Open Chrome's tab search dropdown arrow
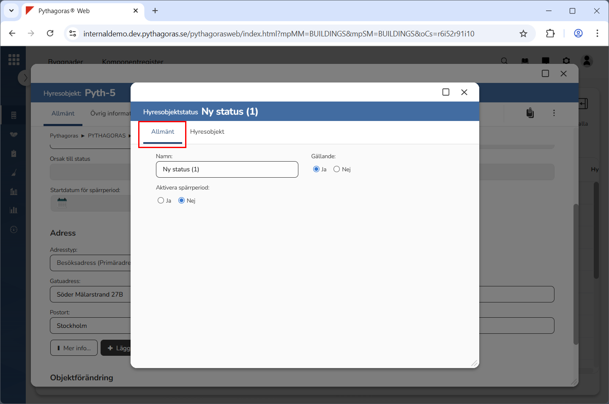The height and width of the screenshot is (404, 609). pyautogui.click(x=11, y=11)
